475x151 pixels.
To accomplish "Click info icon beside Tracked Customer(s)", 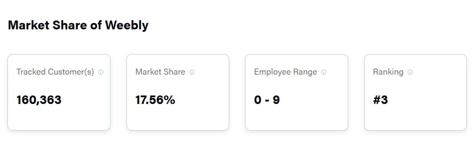I will [101, 72].
